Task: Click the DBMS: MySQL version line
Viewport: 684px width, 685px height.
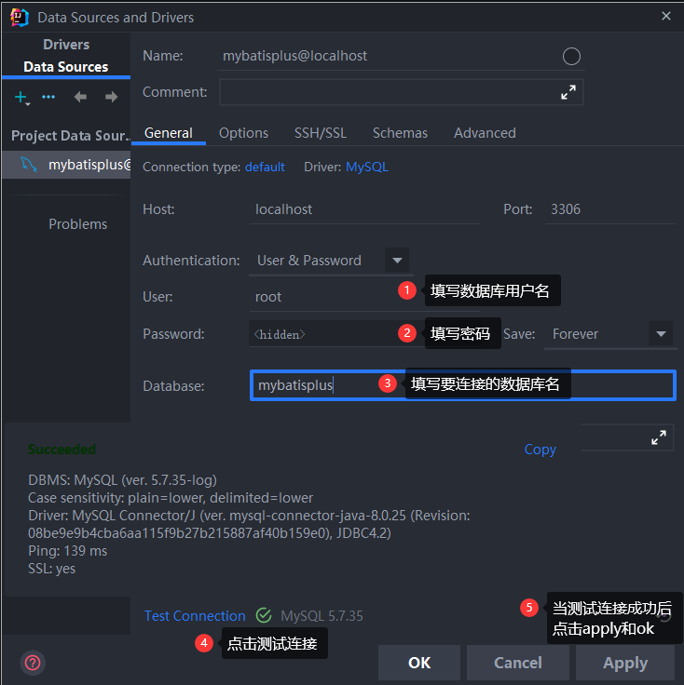Action: click(x=122, y=480)
